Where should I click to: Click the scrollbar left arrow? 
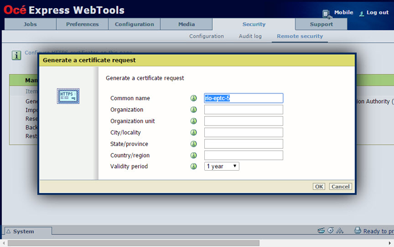4,243
